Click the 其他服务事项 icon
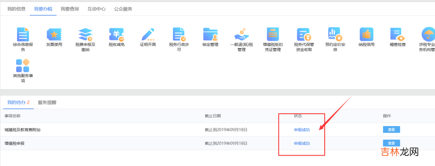 tap(23, 66)
